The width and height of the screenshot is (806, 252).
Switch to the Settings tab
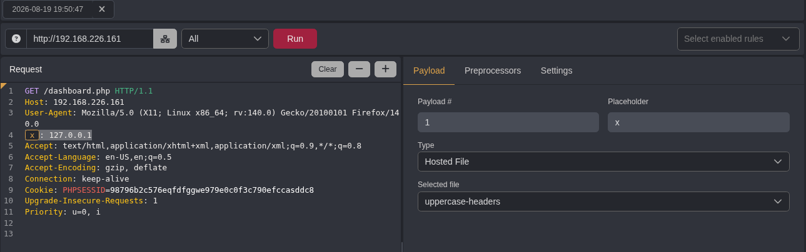click(557, 70)
